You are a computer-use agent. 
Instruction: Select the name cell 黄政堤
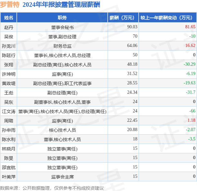8,83
